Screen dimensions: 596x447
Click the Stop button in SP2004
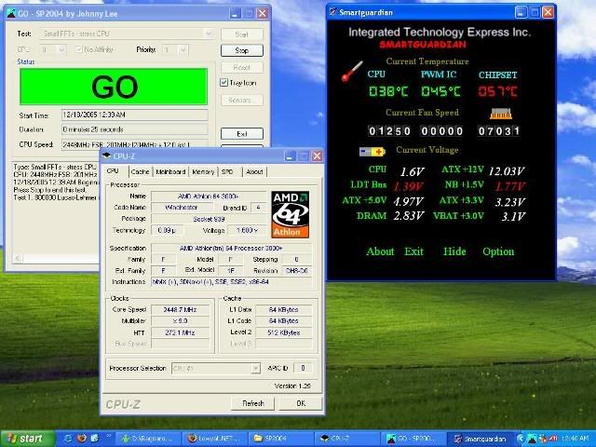(x=242, y=50)
